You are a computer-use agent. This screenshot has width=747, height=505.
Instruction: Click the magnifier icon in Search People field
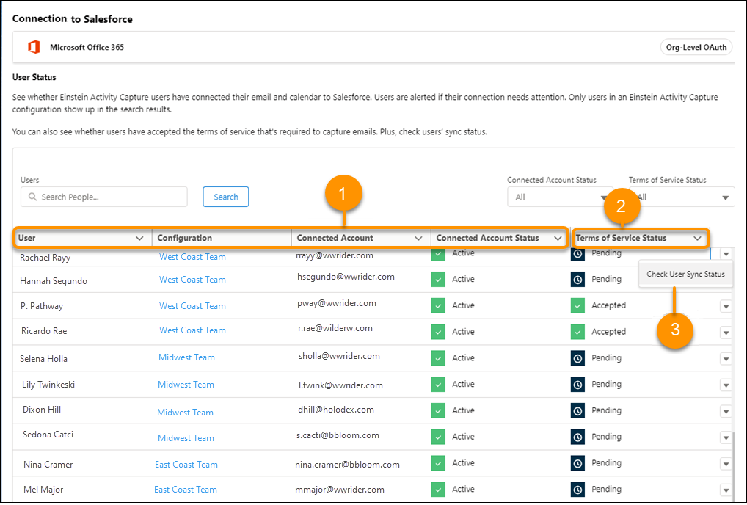click(x=32, y=197)
